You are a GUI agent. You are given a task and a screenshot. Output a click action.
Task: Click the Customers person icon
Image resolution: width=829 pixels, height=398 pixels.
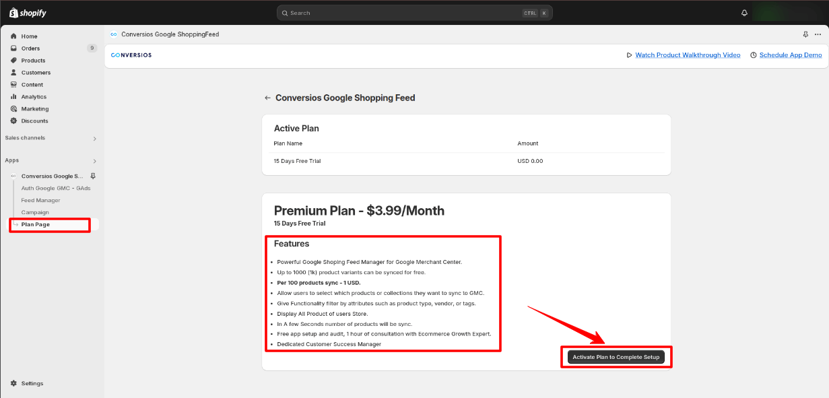[13, 73]
